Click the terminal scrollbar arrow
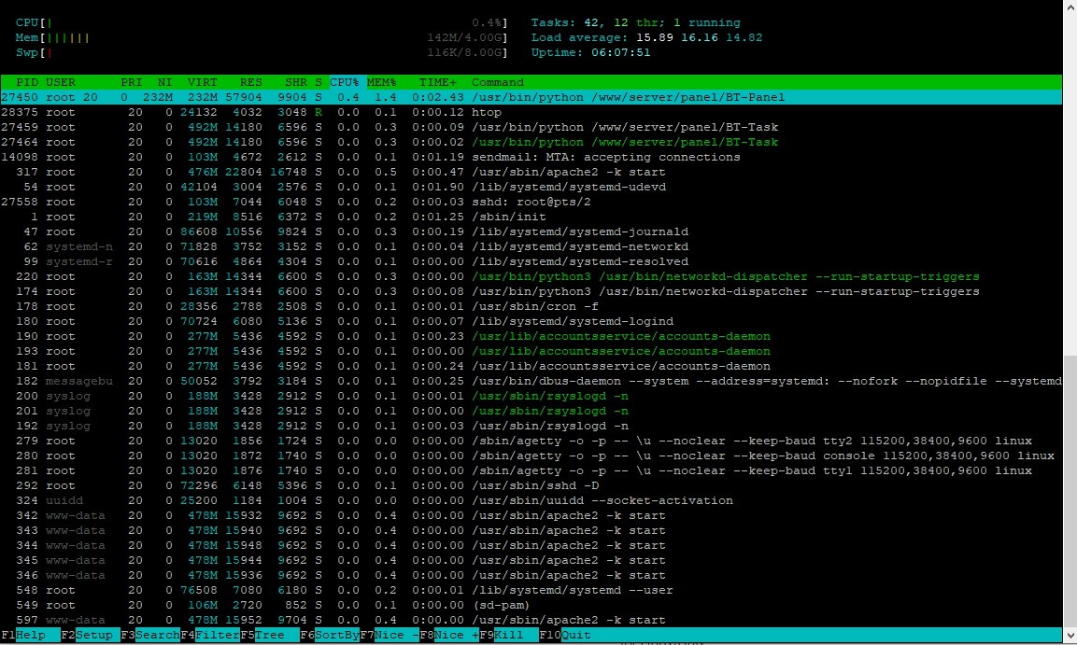 (x=1070, y=7)
